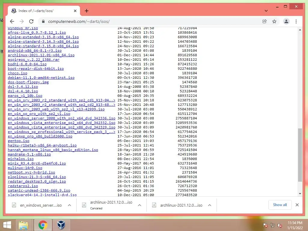Click redstar_desktop3.0_sign.iso link

[37, 182]
